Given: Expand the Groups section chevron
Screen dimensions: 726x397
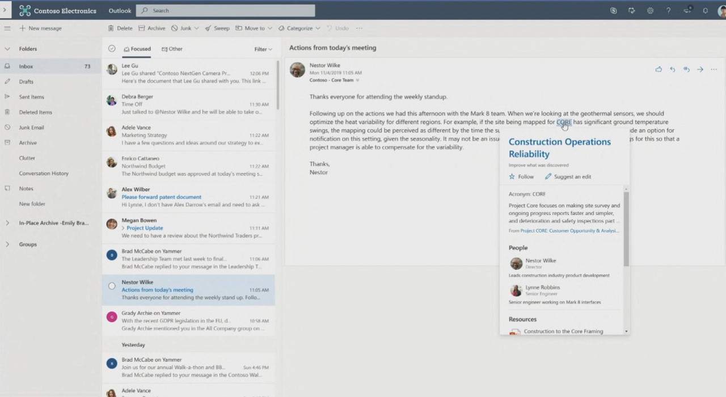Looking at the screenshot, I should (x=7, y=244).
